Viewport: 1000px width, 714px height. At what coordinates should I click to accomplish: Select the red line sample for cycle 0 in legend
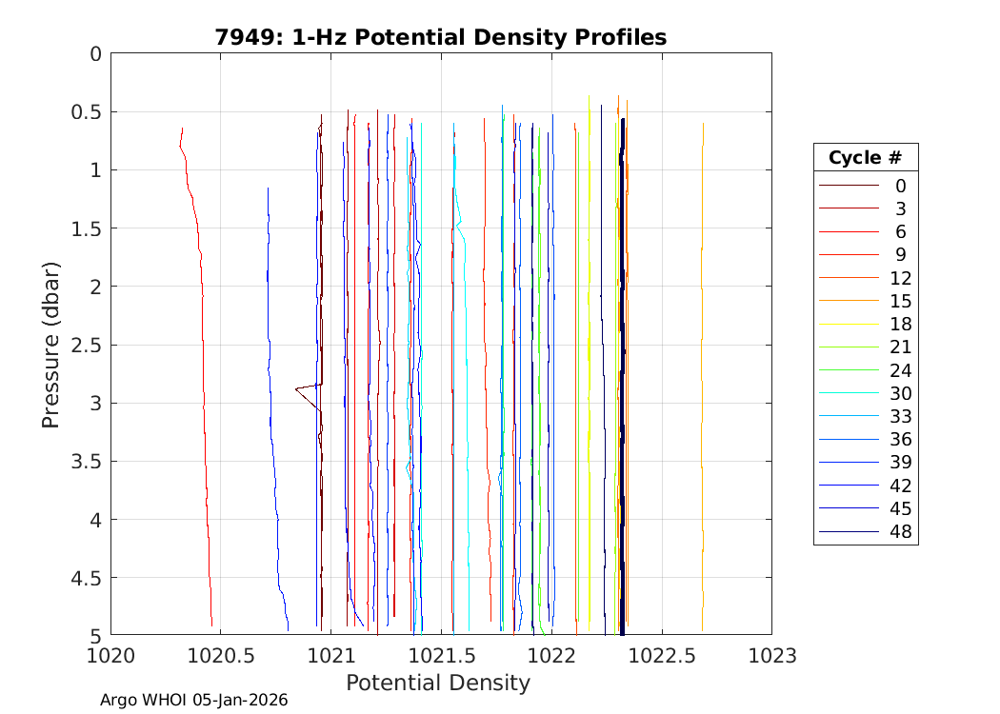pyautogui.click(x=848, y=186)
